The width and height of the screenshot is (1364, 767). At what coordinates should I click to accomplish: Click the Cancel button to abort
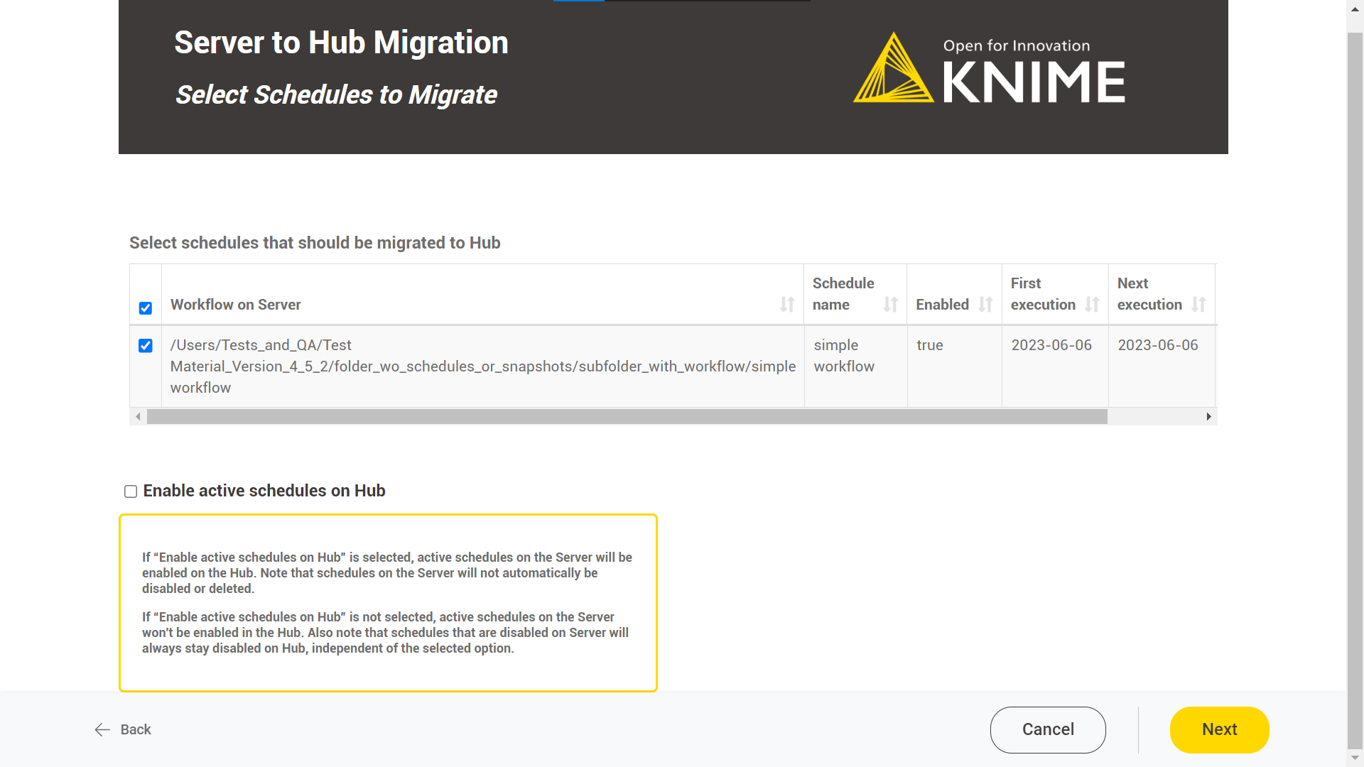click(1047, 729)
